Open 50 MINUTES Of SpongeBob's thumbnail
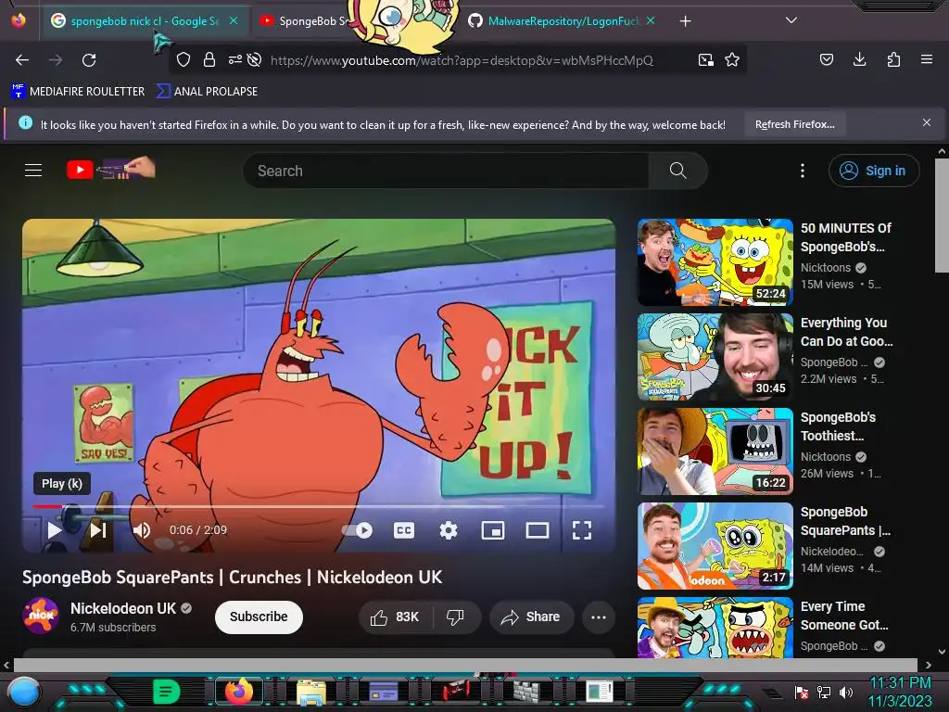 point(715,262)
